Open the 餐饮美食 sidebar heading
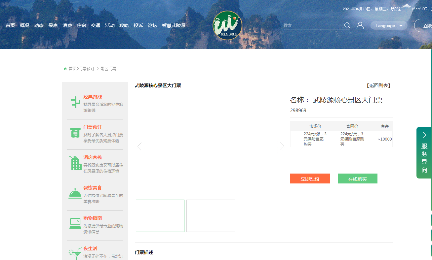Viewport: 432px width, 260px height. click(x=93, y=188)
